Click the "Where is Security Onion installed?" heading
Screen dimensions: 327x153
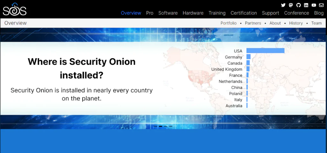(81, 68)
